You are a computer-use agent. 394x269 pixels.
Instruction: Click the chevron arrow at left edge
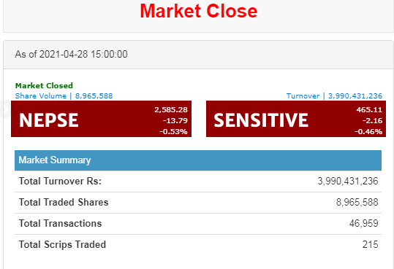click(x=4, y=109)
